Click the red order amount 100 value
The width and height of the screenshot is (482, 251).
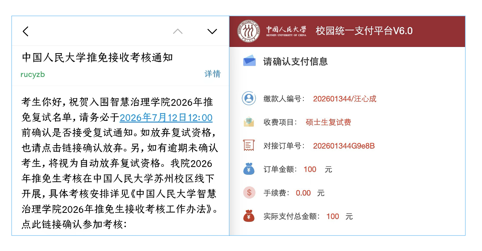click(310, 169)
